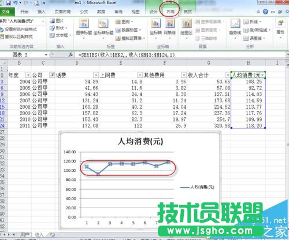Switch to the Formulas (公式) tab

84,12
